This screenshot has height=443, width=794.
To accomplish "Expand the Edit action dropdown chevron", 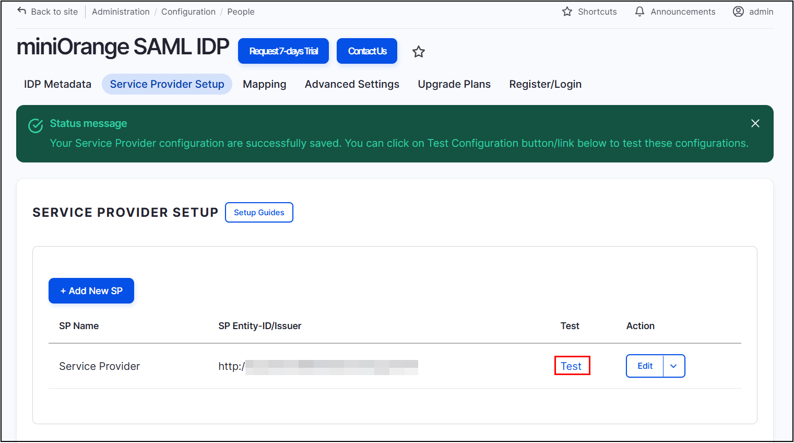I will click(x=673, y=366).
